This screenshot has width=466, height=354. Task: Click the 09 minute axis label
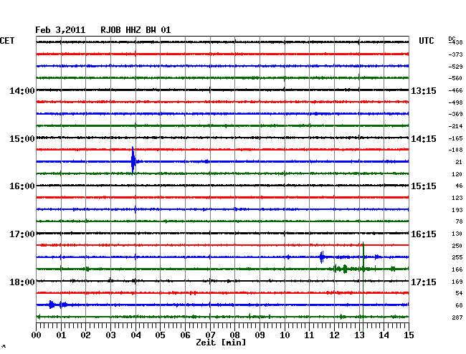pos(260,335)
